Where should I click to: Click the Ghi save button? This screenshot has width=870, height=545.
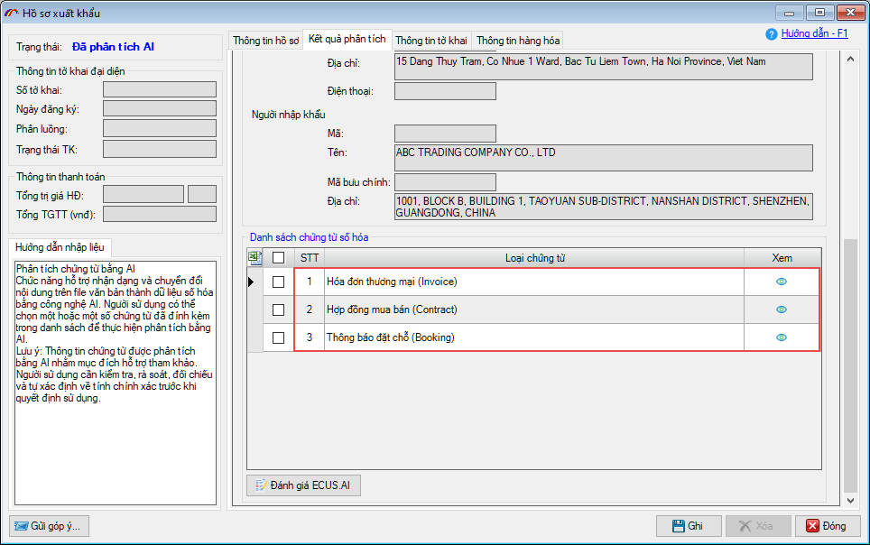(689, 526)
